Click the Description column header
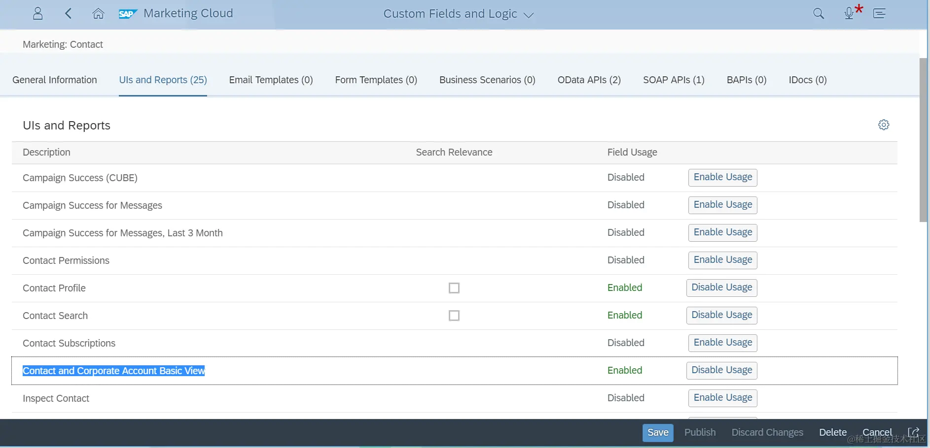 pyautogui.click(x=46, y=152)
